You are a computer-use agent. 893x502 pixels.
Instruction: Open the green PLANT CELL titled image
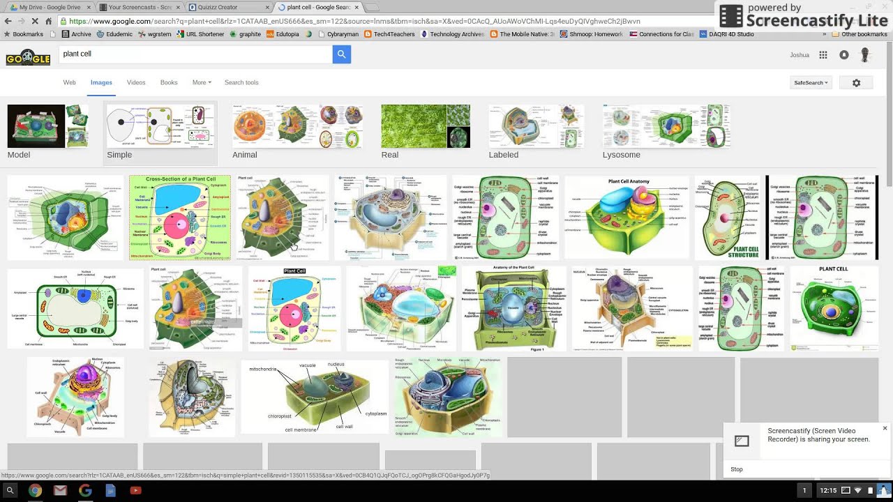pos(834,309)
